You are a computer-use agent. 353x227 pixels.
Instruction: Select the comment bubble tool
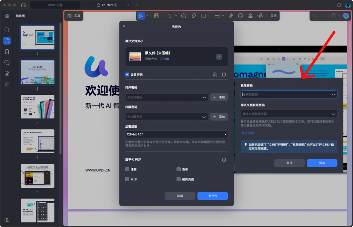(x=184, y=16)
